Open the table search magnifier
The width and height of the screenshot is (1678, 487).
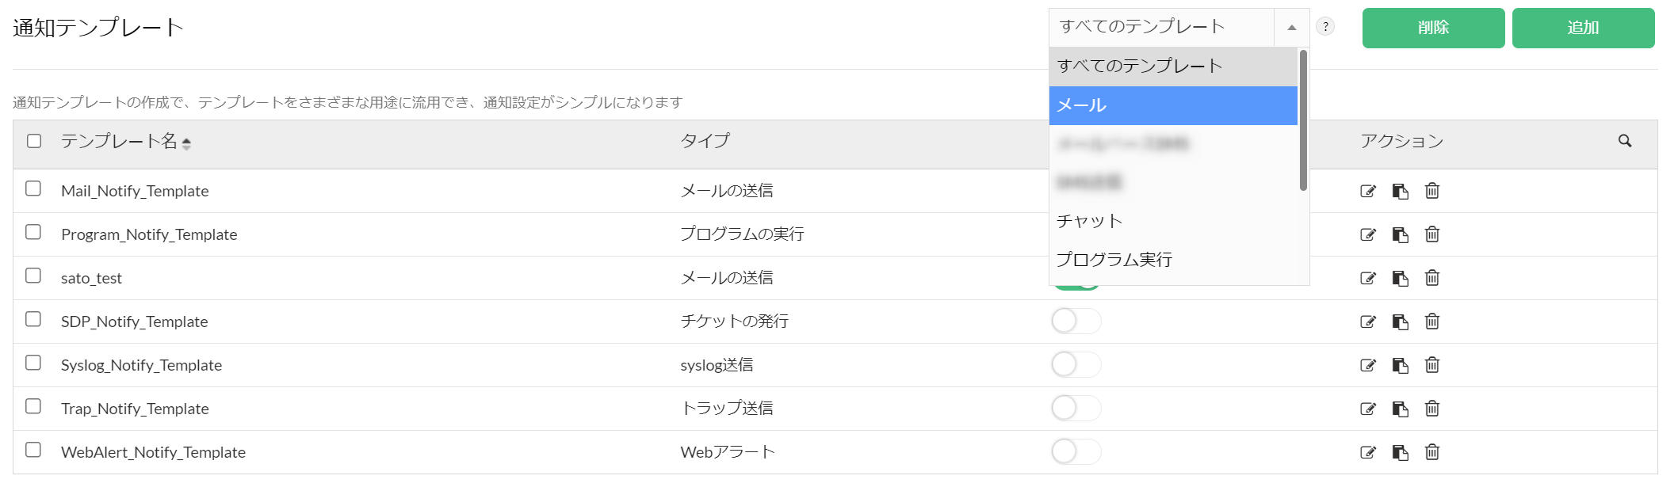point(1624,141)
